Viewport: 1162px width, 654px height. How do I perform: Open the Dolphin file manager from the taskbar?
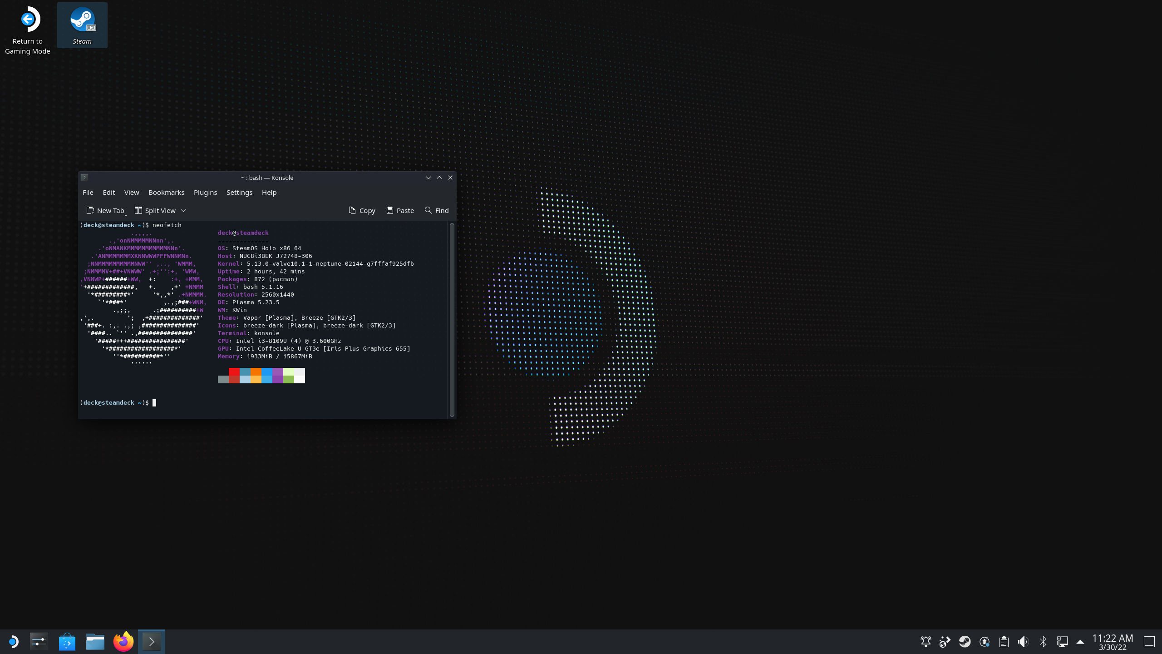tap(95, 642)
